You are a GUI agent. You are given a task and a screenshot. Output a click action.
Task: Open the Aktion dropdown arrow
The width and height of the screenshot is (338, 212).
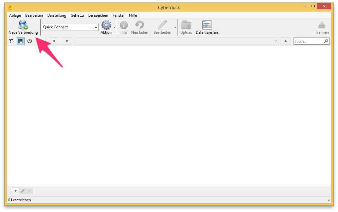tap(114, 27)
